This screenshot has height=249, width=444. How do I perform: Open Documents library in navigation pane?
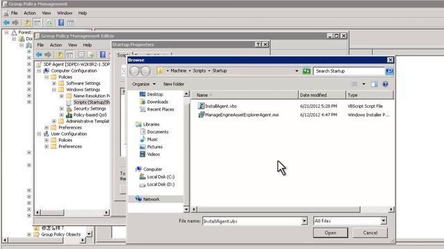(154, 132)
